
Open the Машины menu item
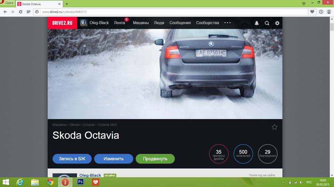point(141,23)
